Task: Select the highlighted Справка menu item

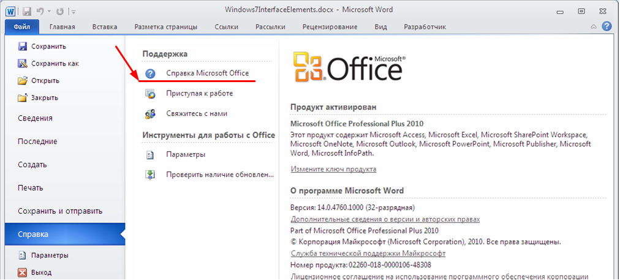Action: click(65, 234)
